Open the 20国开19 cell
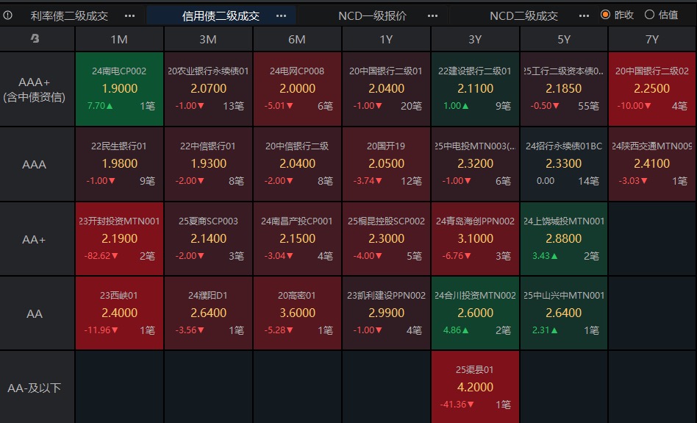Image resolution: width=697 pixels, height=423 pixels. pyautogui.click(x=386, y=164)
